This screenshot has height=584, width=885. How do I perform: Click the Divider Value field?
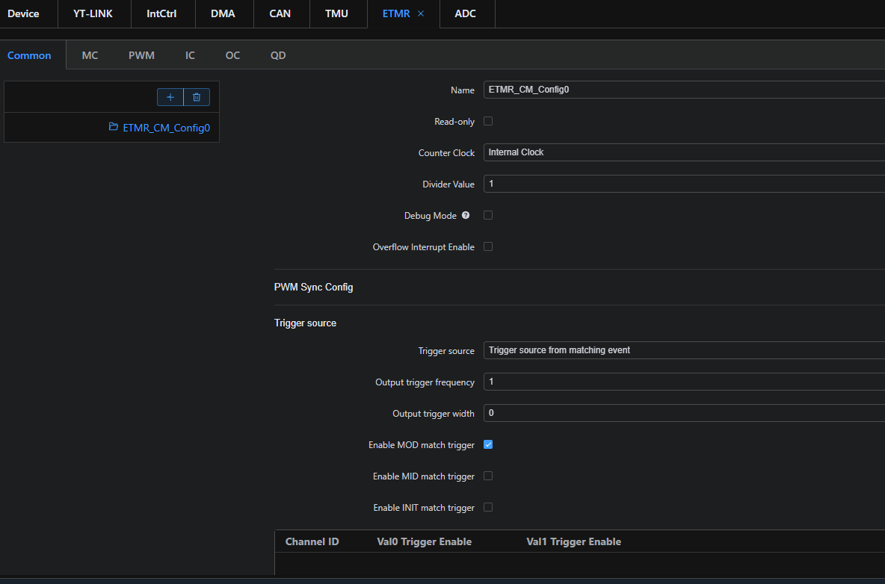coord(684,184)
